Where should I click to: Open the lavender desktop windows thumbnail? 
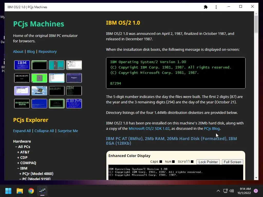pyautogui.click(x=22, y=91)
